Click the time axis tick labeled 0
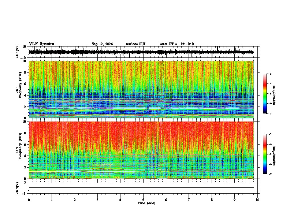 pos(29,200)
